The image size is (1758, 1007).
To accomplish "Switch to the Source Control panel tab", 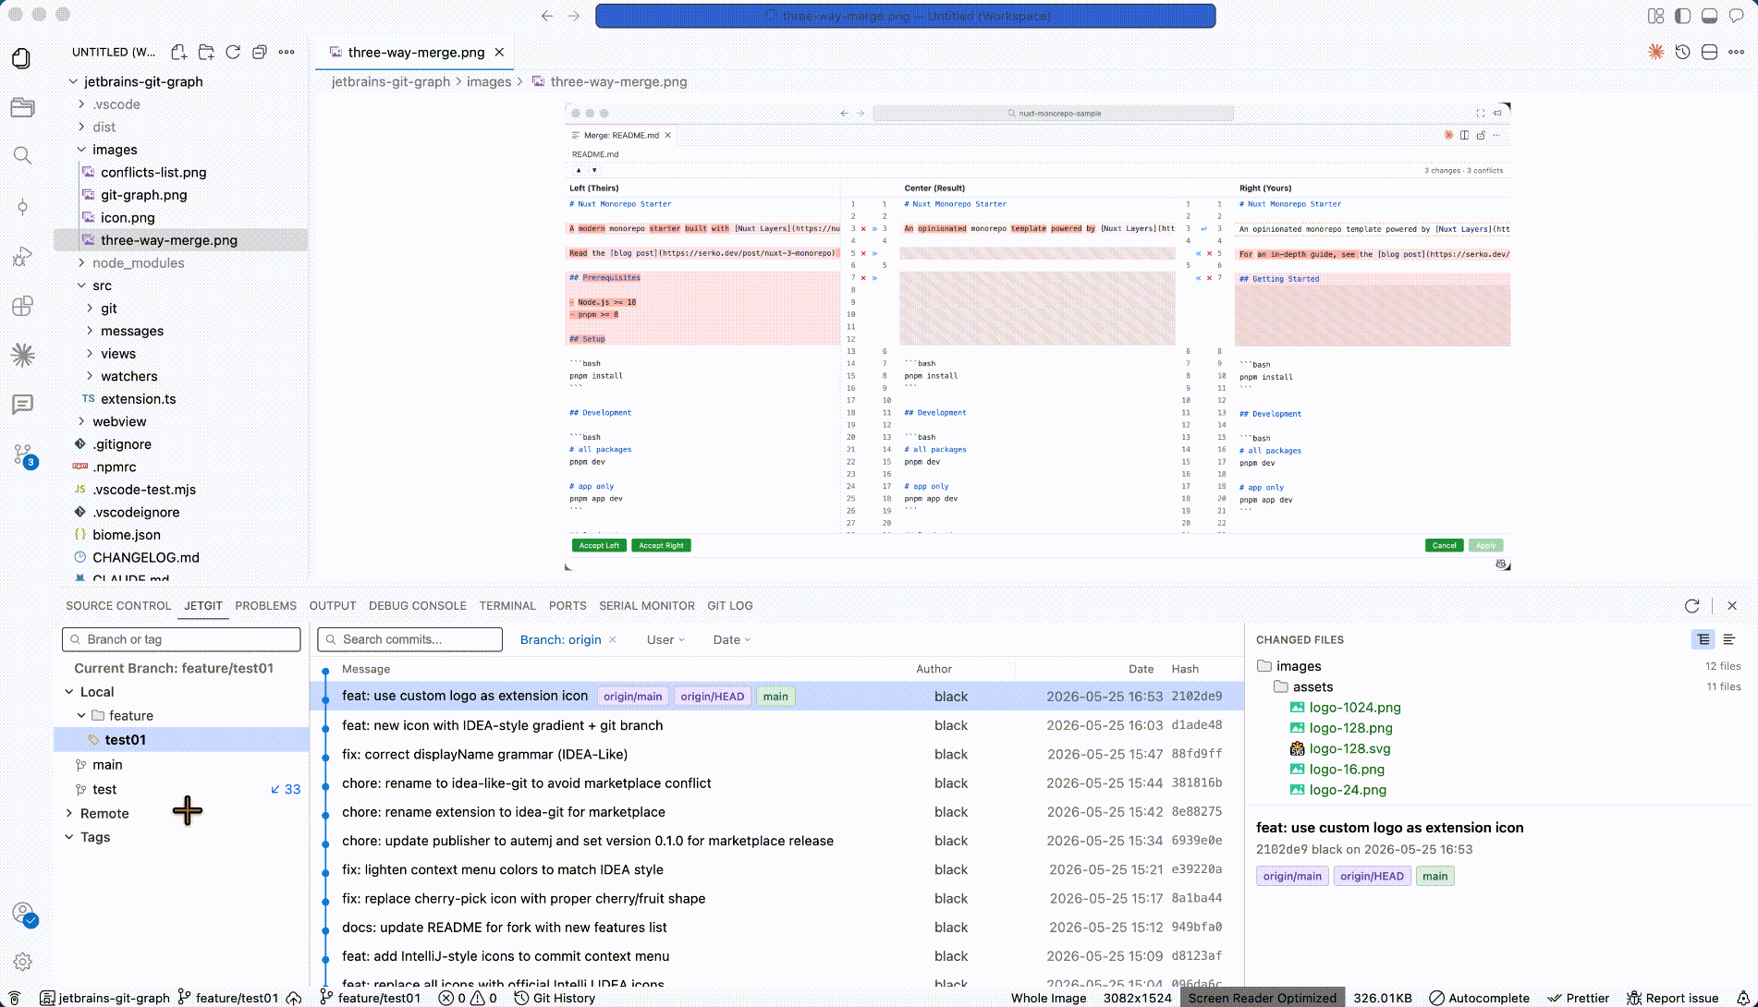I will click(118, 606).
